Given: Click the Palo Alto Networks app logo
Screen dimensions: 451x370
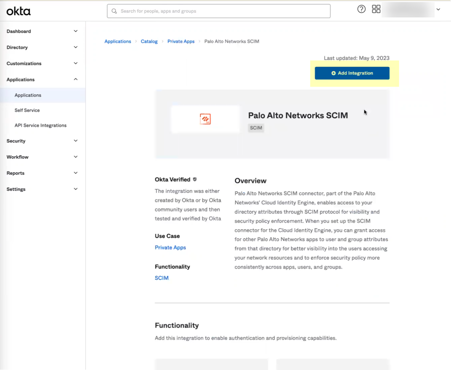Looking at the screenshot, I should [205, 119].
